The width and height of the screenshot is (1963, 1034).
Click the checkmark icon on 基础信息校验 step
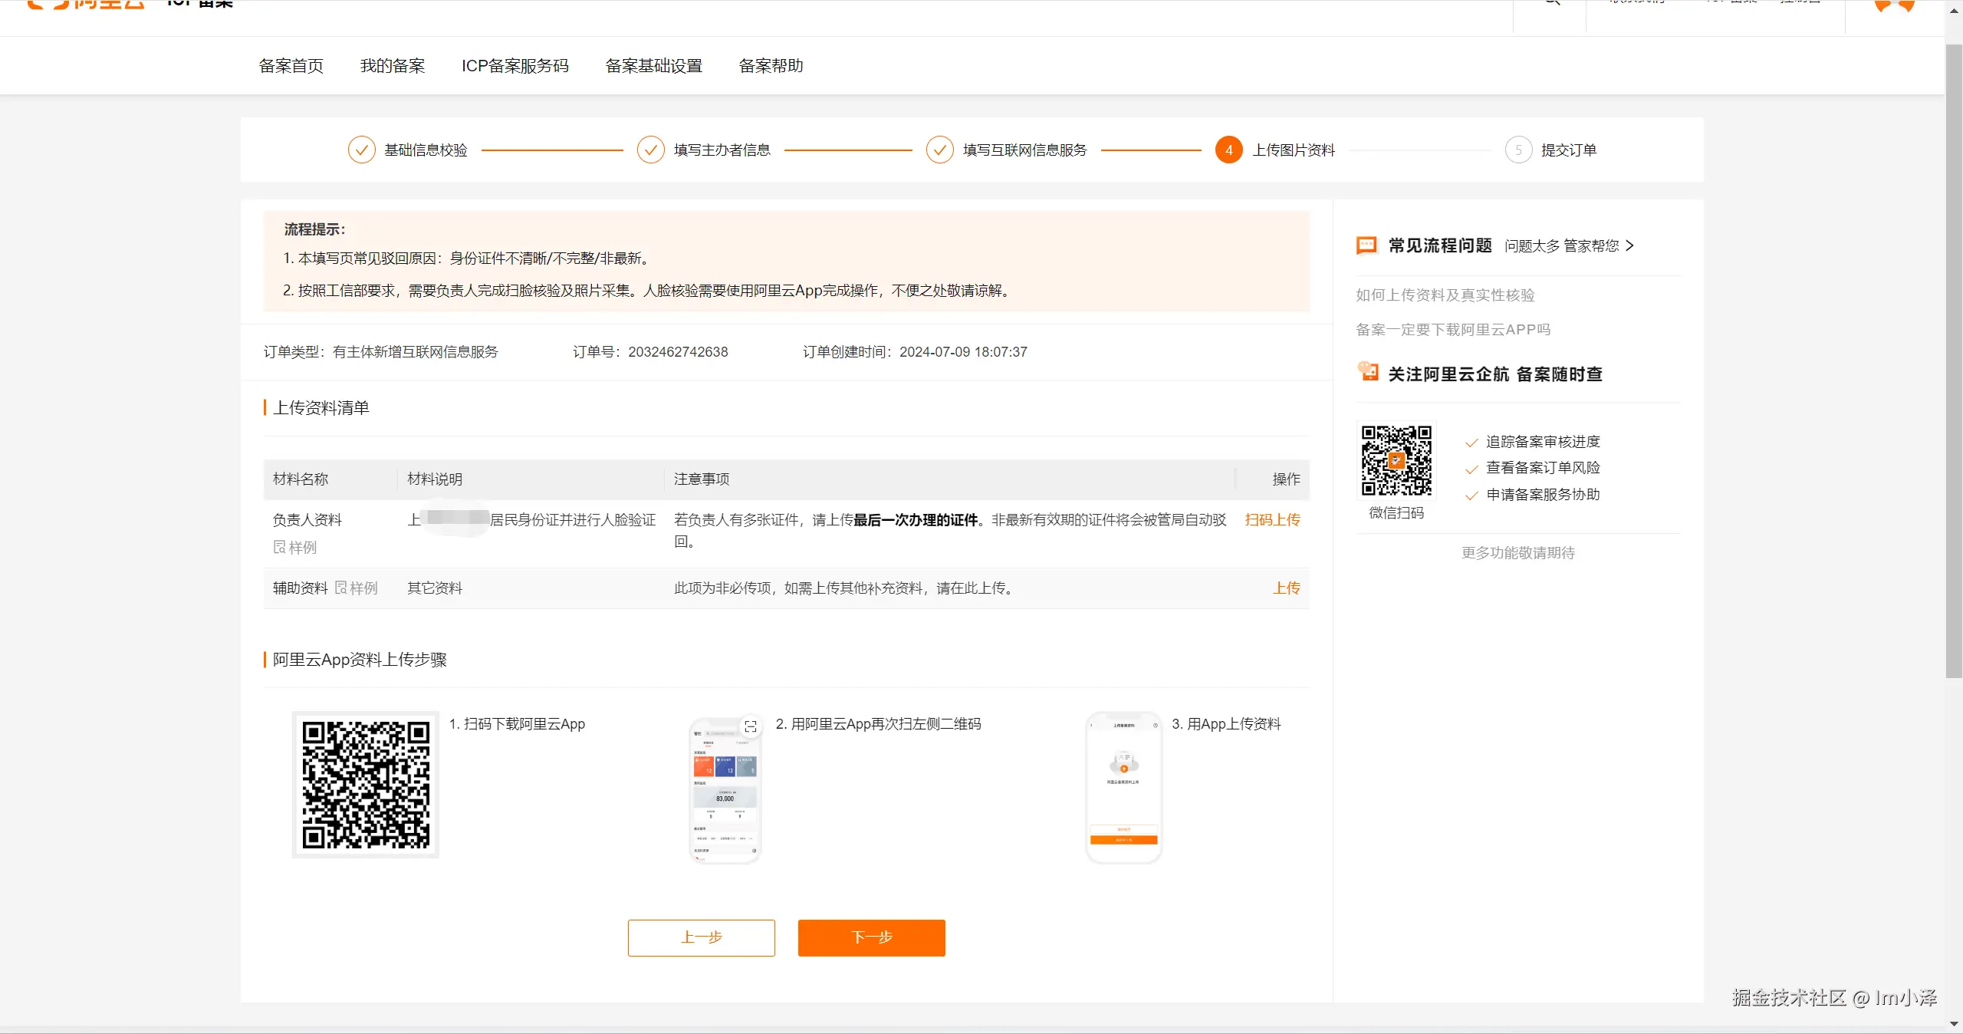(x=360, y=150)
